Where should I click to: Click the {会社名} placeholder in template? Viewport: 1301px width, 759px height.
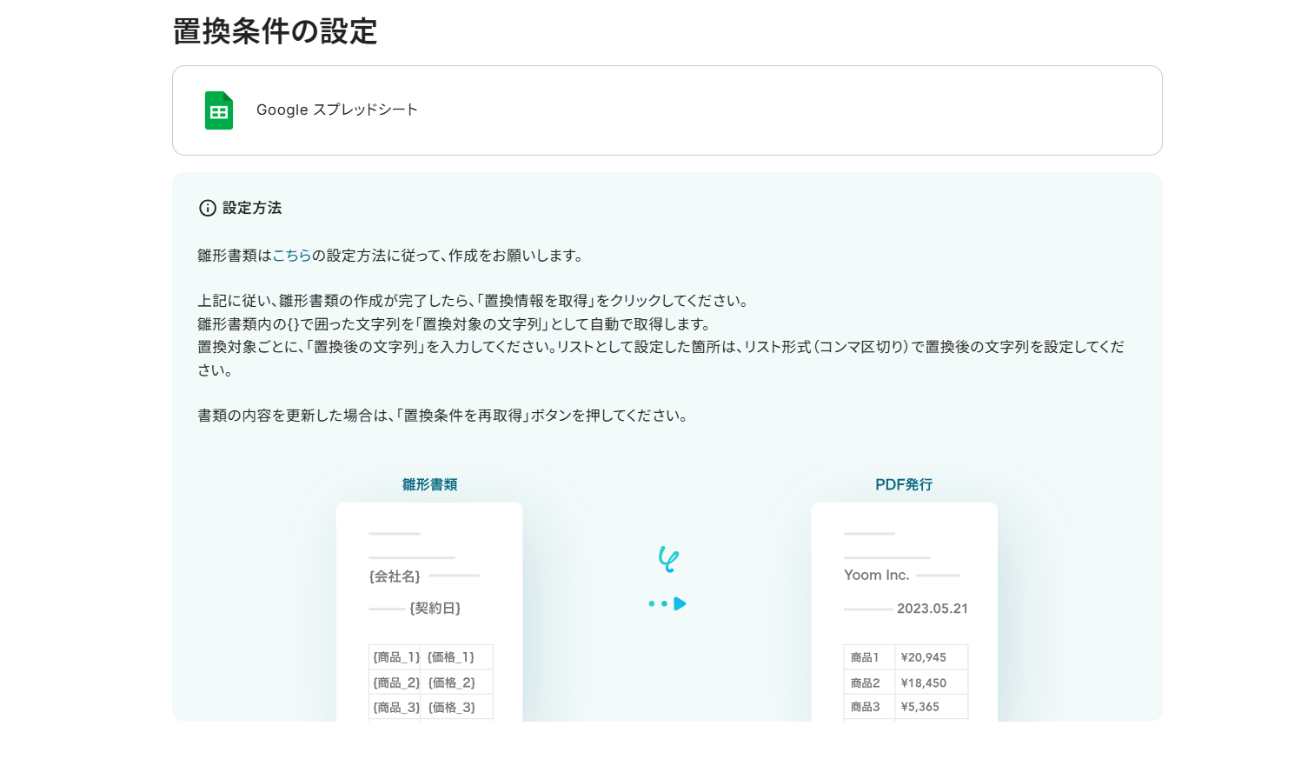click(x=395, y=576)
